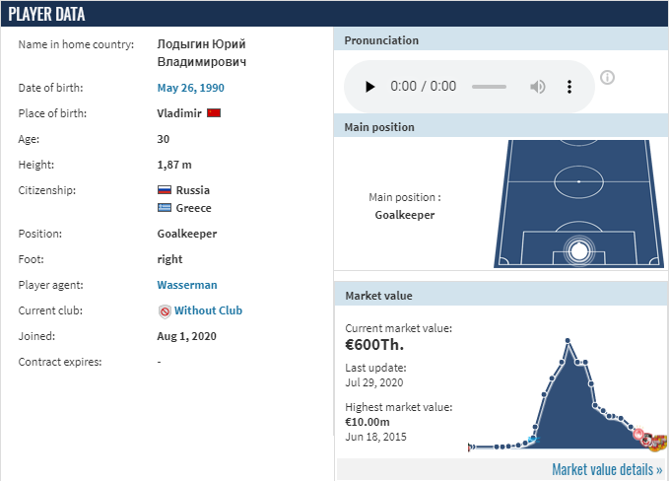Image resolution: width=669 pixels, height=481 pixels.
Task: Click the Without Club crest icon
Action: click(x=165, y=311)
